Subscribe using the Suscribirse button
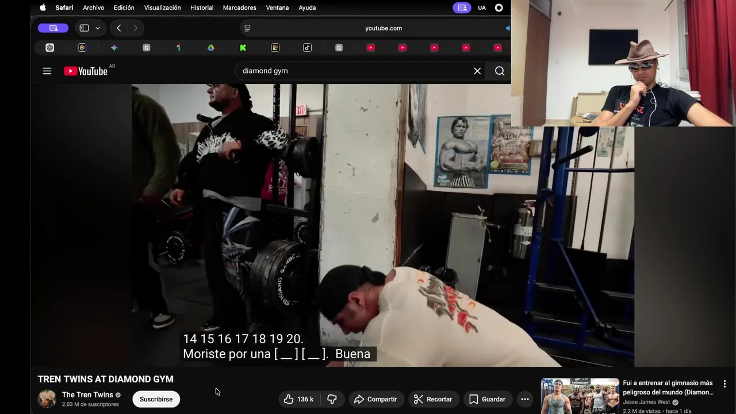The width and height of the screenshot is (736, 414). coord(156,399)
